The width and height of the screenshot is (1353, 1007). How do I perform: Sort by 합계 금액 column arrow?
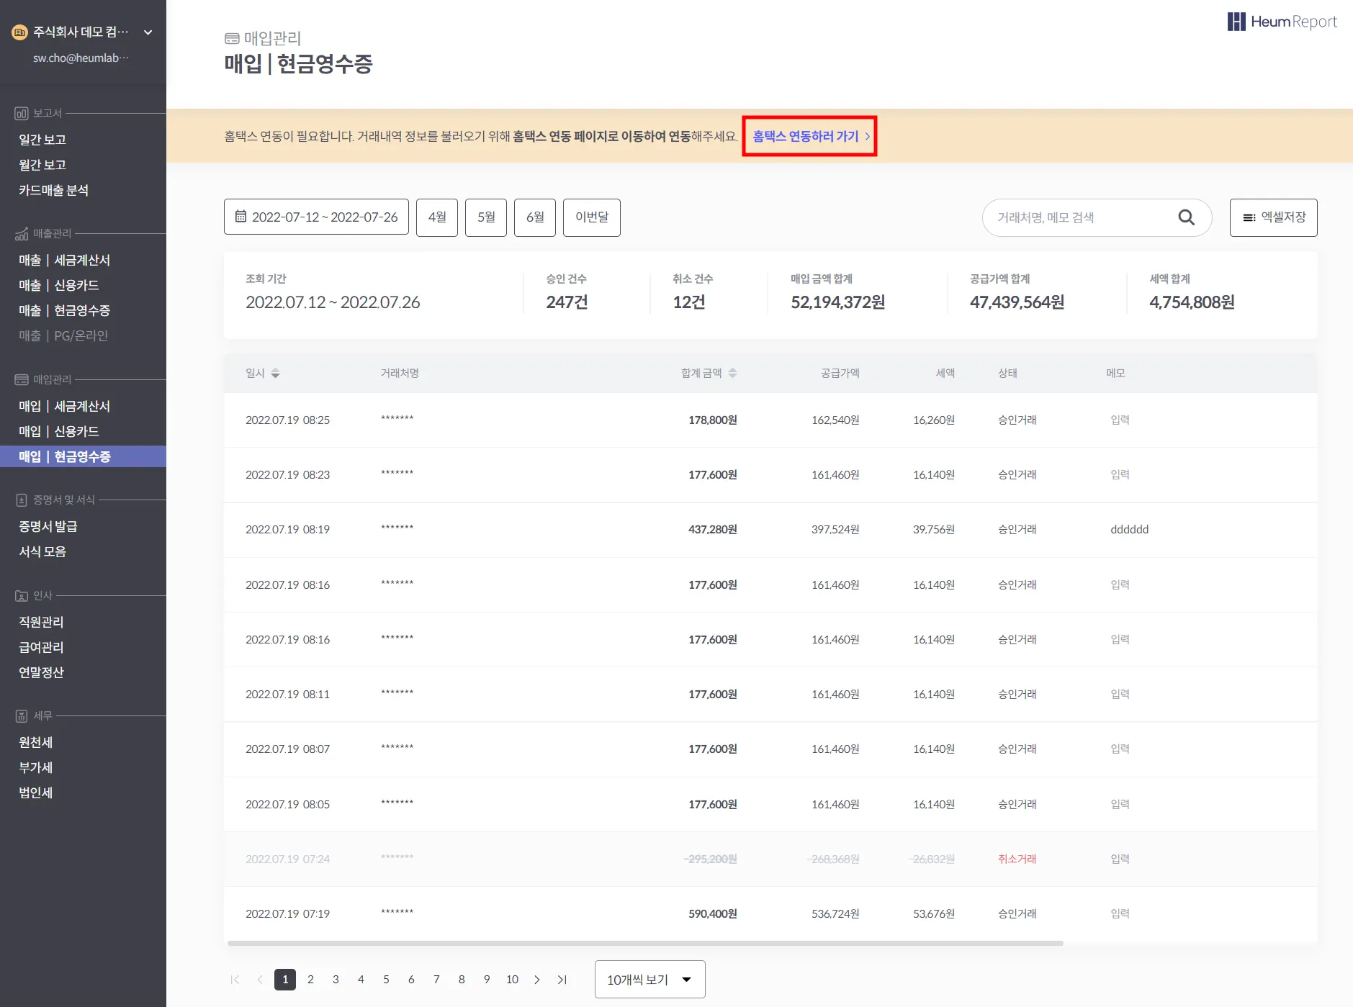point(732,373)
